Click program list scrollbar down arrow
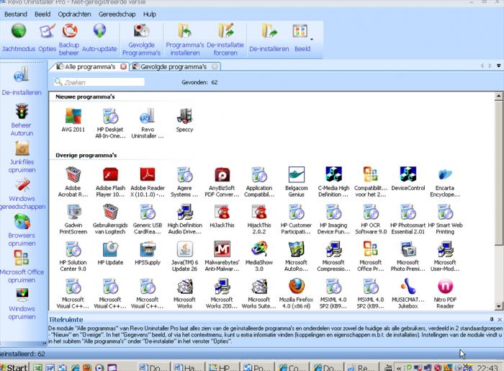Image resolution: width=504 pixels, height=371 pixels. click(498, 306)
